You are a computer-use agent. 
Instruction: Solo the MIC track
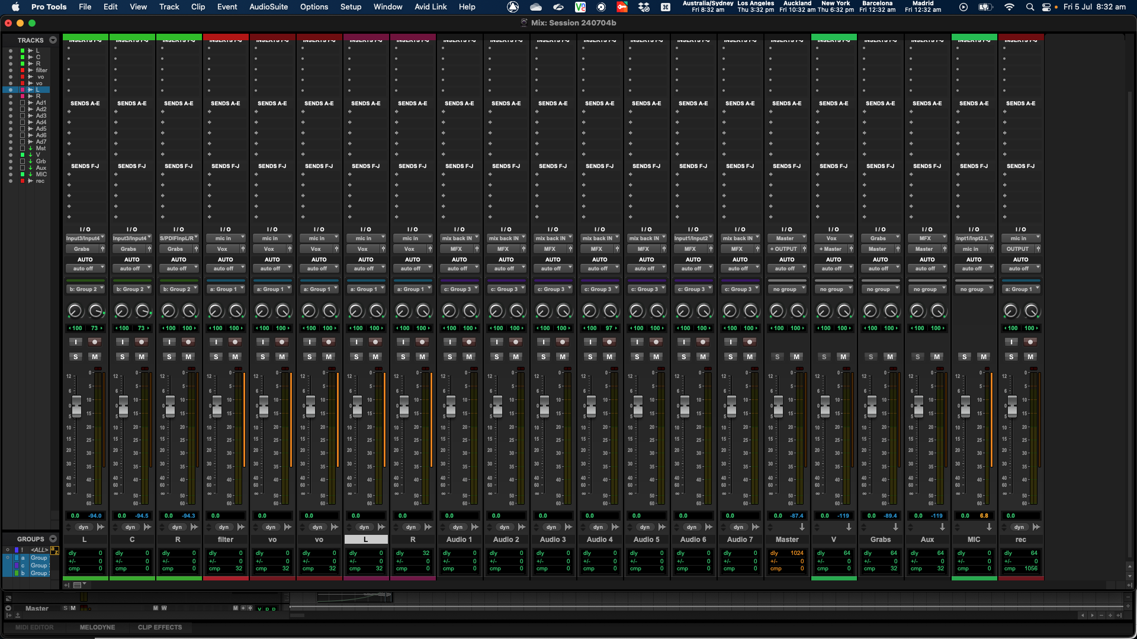coord(964,357)
